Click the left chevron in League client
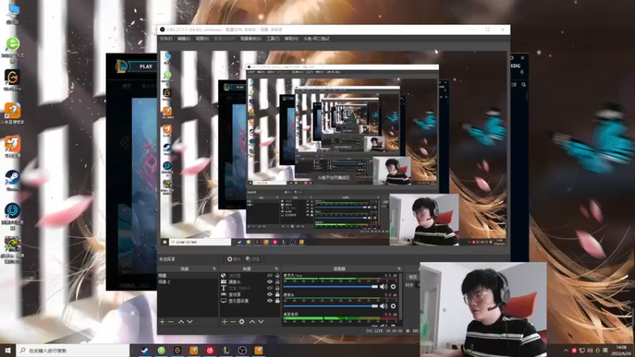This screenshot has width=635, height=357. pos(125,143)
